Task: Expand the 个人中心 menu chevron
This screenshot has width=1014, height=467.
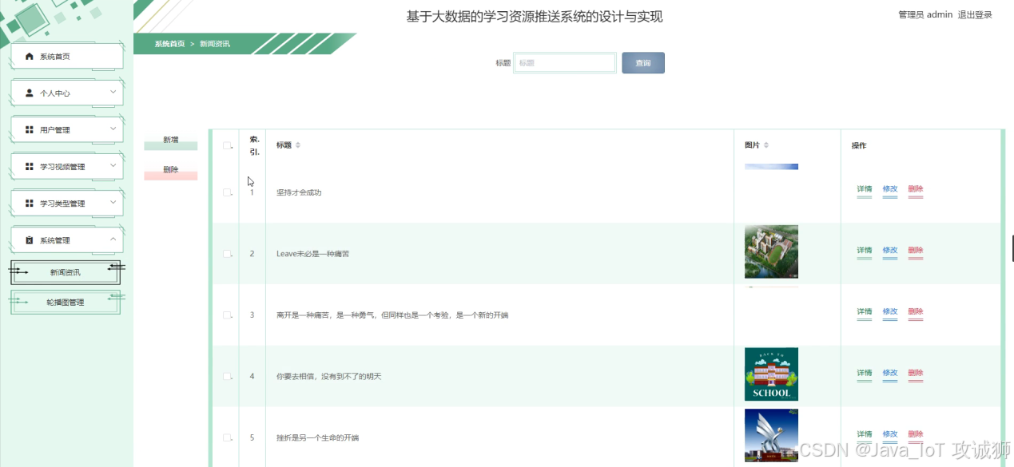Action: pyautogui.click(x=113, y=92)
